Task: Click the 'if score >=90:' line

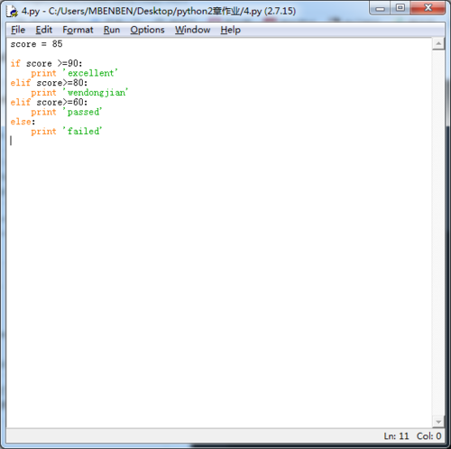Action: pos(46,63)
